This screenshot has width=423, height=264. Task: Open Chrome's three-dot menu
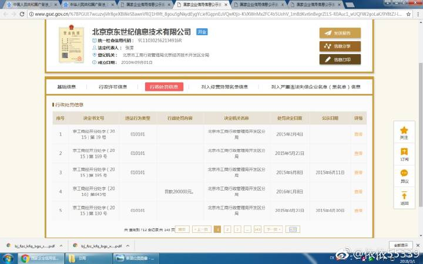click(418, 14)
